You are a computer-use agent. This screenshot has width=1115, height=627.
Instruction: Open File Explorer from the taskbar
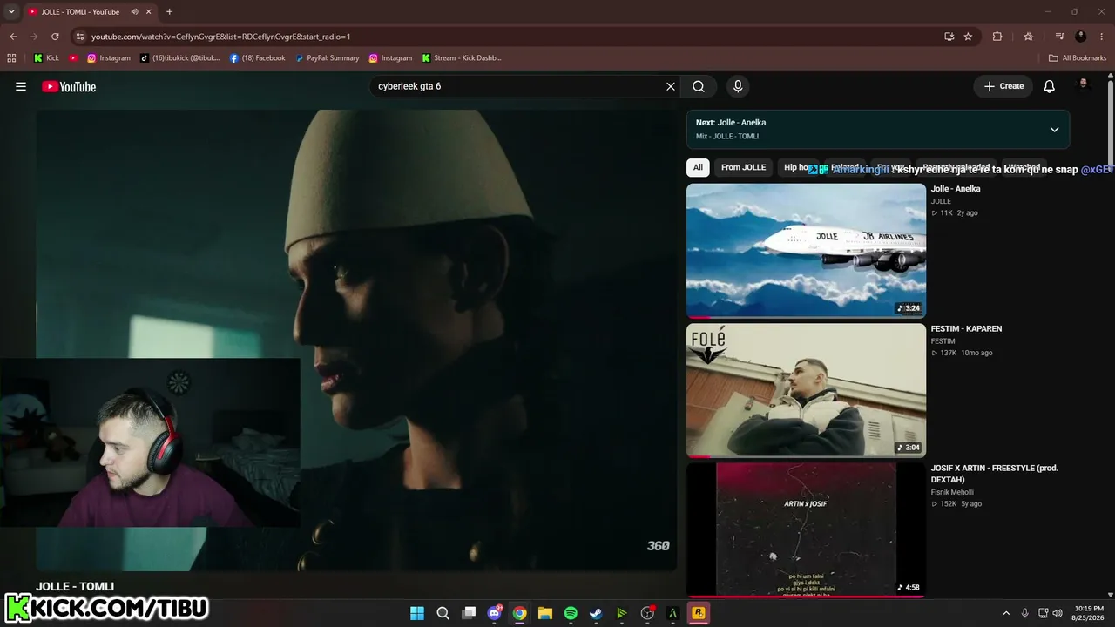click(545, 613)
